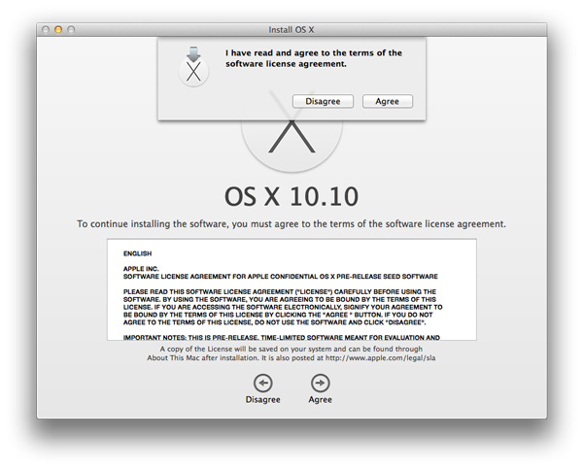Click Disagree in the confirmation sheet

tap(323, 101)
